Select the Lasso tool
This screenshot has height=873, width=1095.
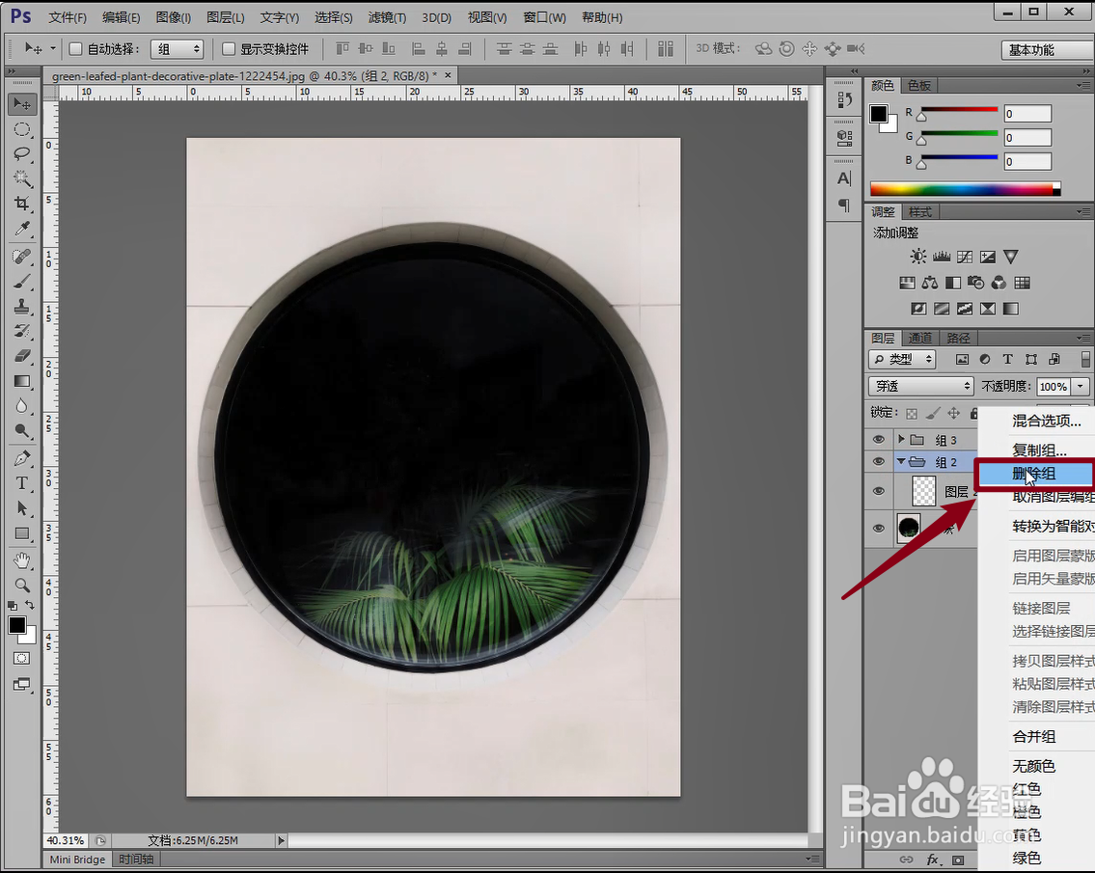(x=21, y=153)
